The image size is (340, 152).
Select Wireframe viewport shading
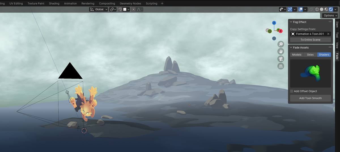pos(317,9)
